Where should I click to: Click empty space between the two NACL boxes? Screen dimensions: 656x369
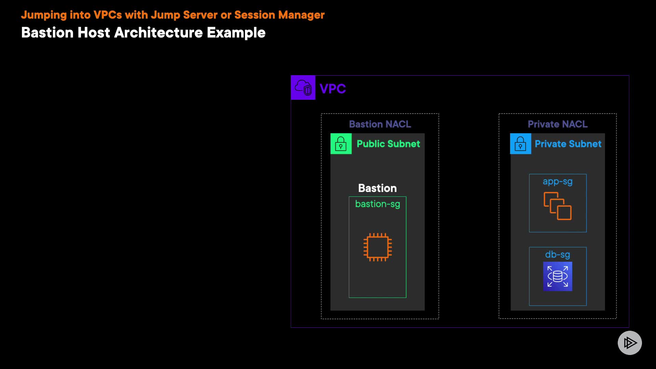(x=469, y=215)
